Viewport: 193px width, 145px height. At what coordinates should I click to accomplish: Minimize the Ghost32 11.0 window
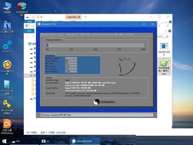point(135,24)
